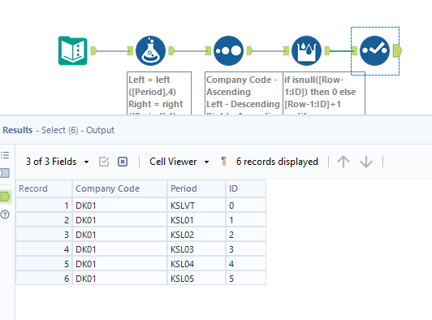Viewport: 432px width, 320px height.
Task: Click the Input Data tool output anchor
Action: (x=93, y=50)
